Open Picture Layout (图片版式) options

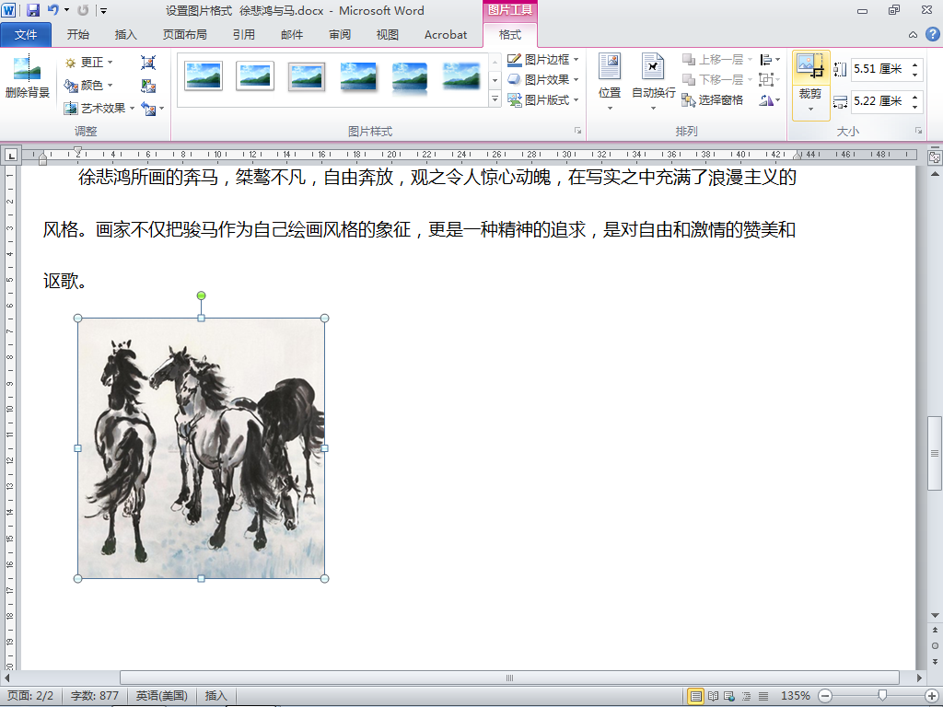543,99
